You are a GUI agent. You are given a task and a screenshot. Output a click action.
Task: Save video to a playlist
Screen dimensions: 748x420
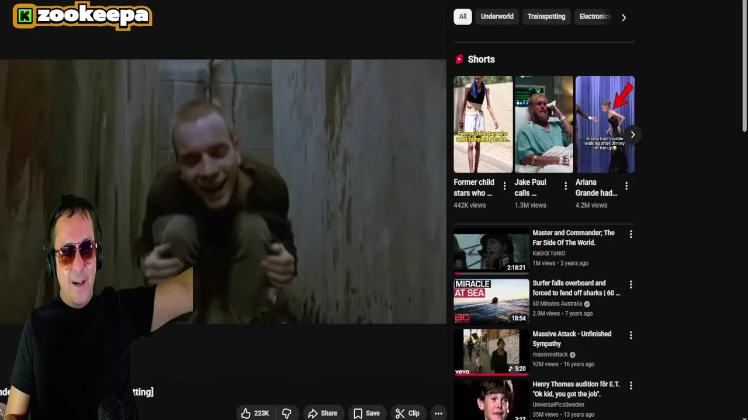(367, 413)
